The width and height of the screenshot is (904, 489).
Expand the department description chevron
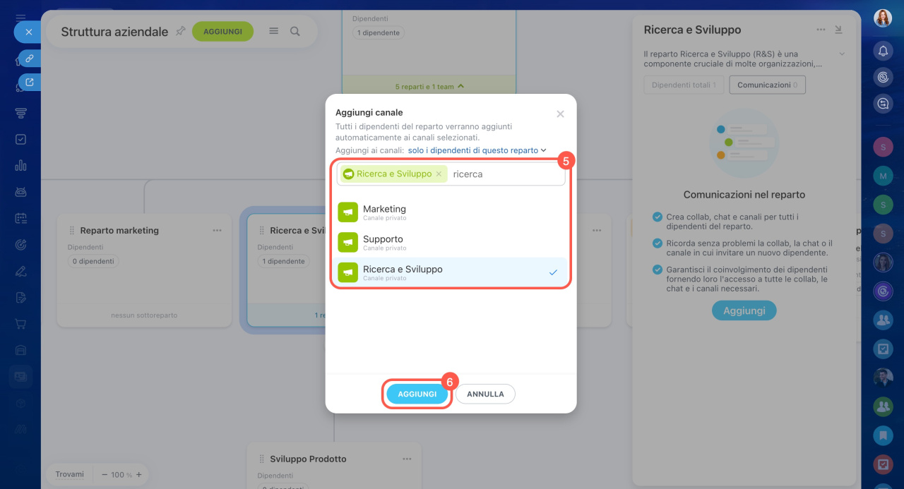(x=841, y=54)
